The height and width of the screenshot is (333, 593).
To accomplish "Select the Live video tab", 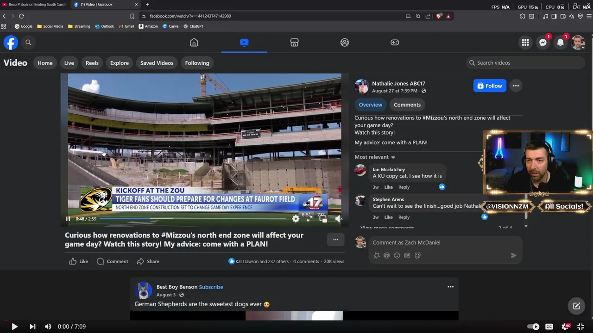I will [69, 63].
